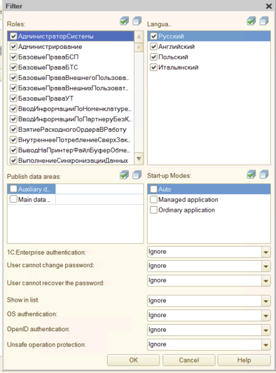
Task: Click Help button
Action: point(244,360)
